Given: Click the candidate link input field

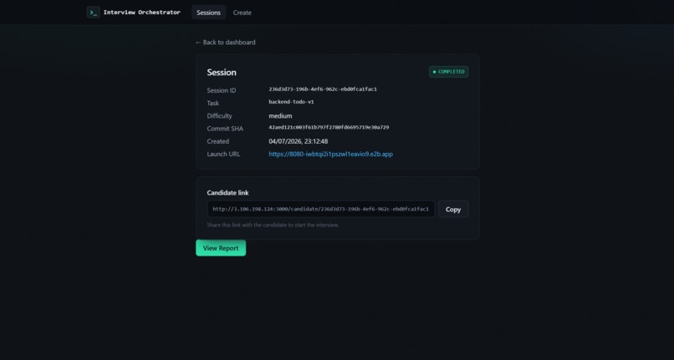Looking at the screenshot, I should pyautogui.click(x=320, y=209).
